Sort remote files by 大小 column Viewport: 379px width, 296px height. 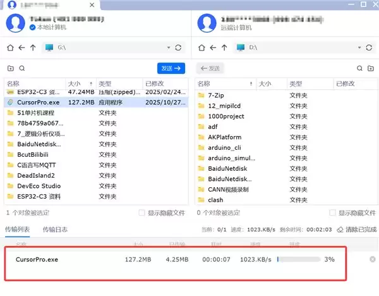[272, 83]
